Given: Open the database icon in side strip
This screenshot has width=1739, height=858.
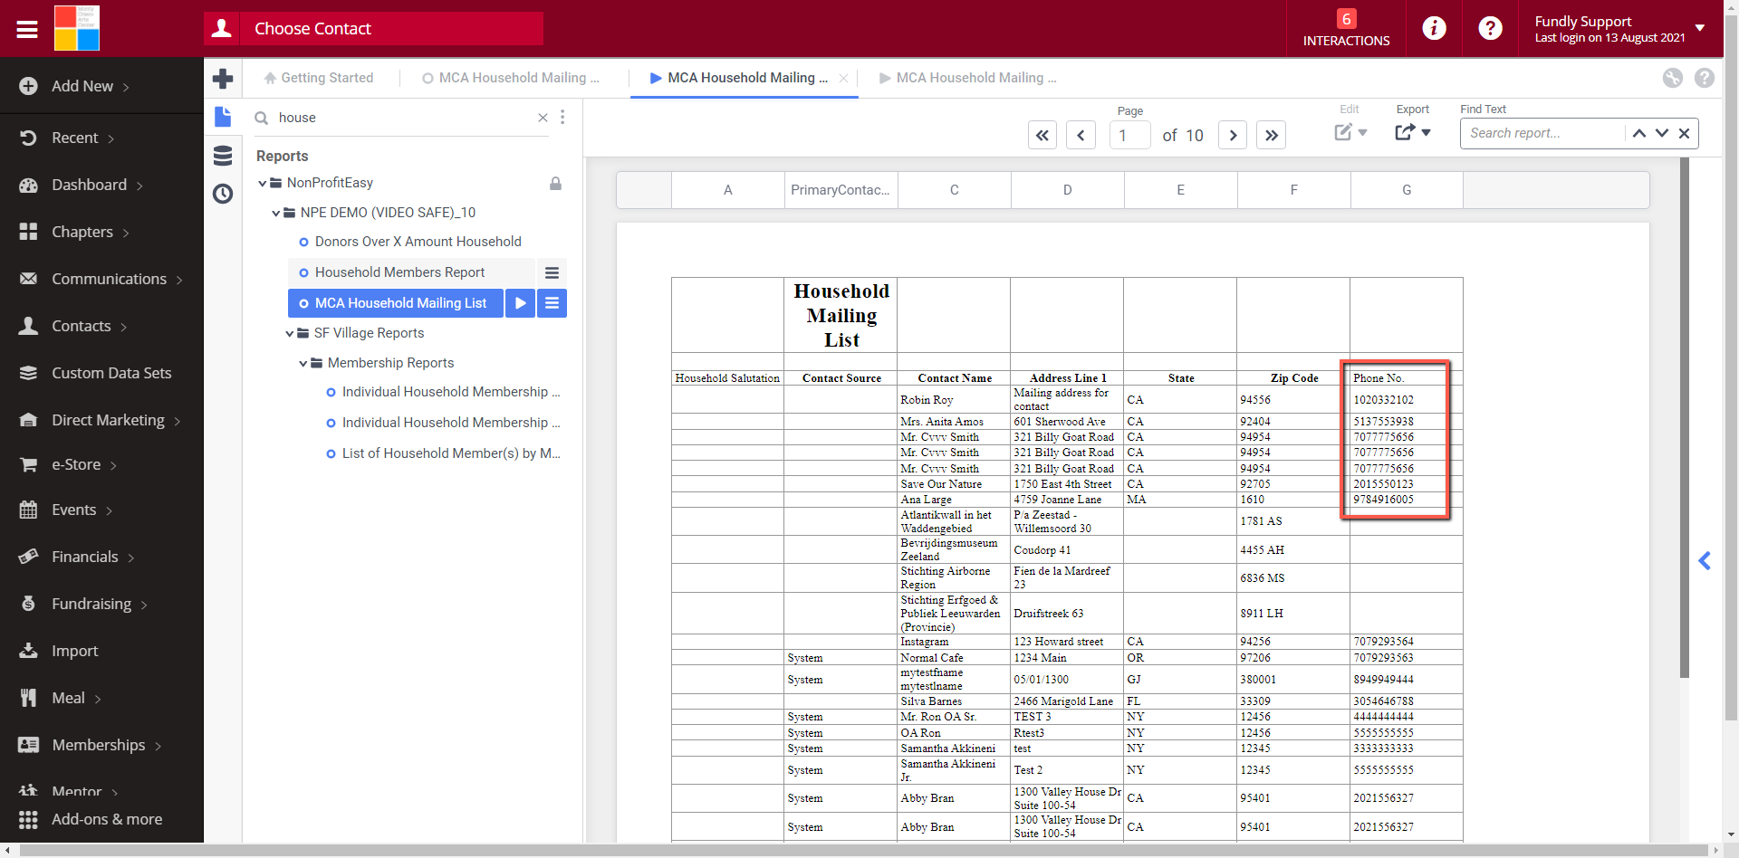Looking at the screenshot, I should coord(223,156).
